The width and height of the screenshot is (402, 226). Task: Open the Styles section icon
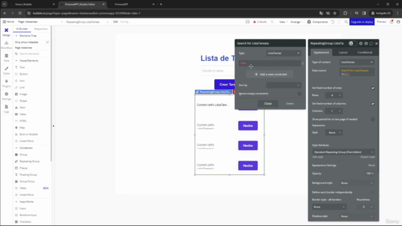click(6, 70)
